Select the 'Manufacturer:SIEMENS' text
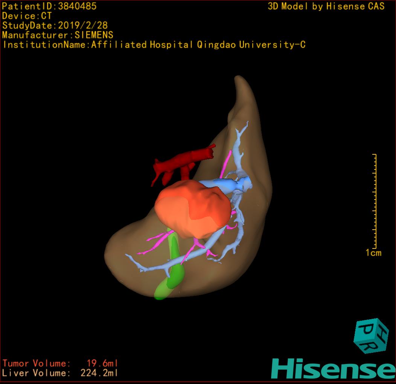 pos(58,35)
